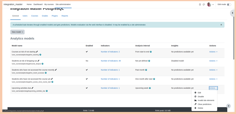The image size is (236, 114).
Task: Switch to the Users tab
Action: pos(25,16)
